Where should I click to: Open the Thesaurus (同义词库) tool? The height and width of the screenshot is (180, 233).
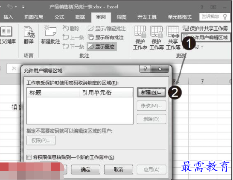[7, 35]
